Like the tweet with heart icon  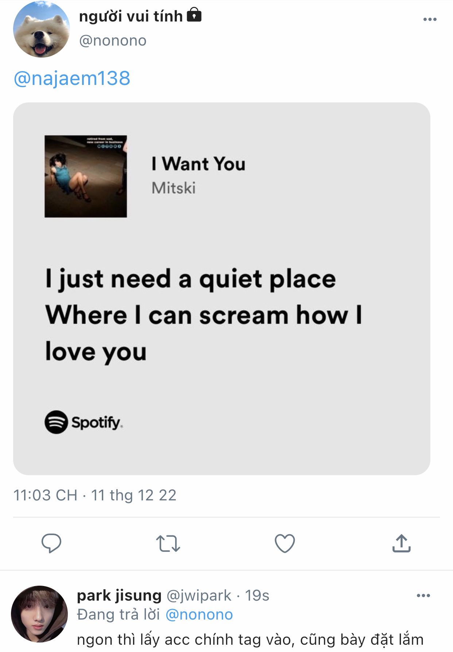[x=284, y=543]
